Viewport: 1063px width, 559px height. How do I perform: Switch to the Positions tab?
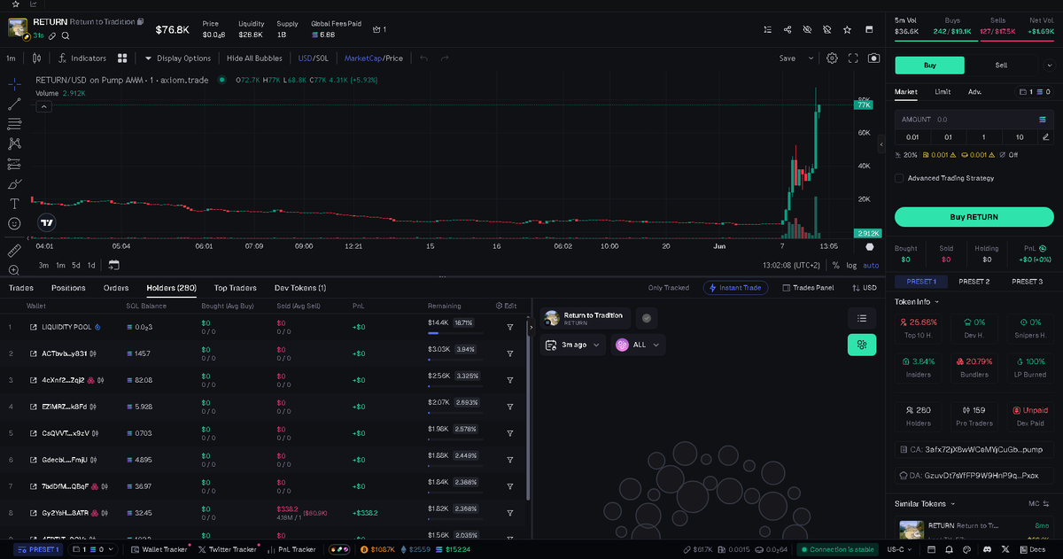point(68,288)
